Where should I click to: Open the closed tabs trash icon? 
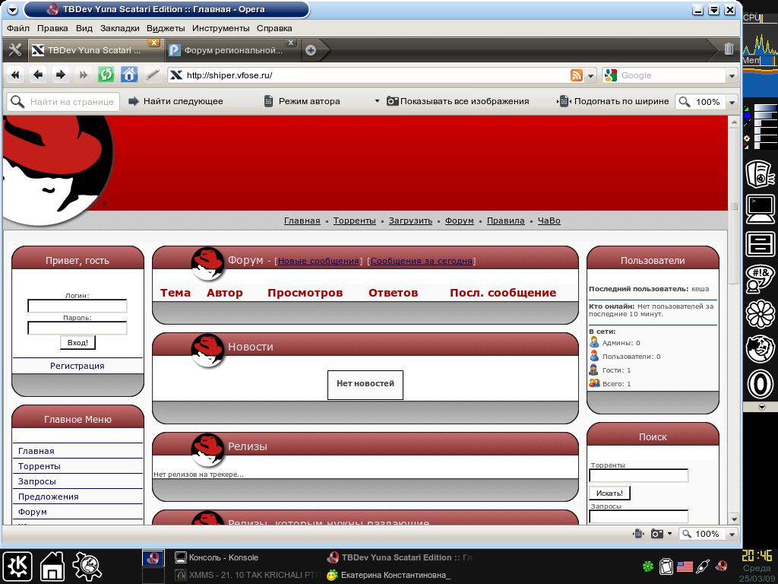click(x=729, y=49)
